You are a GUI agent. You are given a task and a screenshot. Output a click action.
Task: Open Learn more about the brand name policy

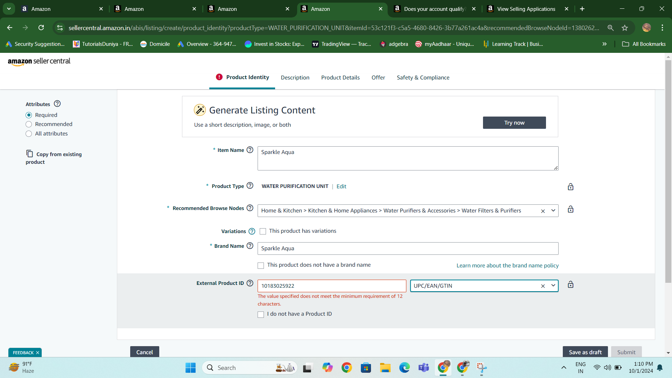[x=507, y=266]
